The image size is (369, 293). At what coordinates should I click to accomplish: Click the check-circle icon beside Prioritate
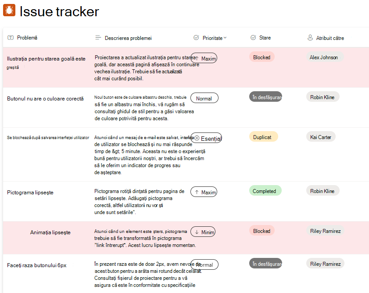196,38
